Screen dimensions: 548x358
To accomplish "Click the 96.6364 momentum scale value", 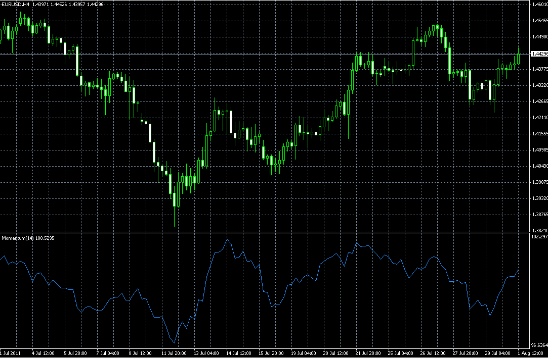I will click(x=539, y=345).
